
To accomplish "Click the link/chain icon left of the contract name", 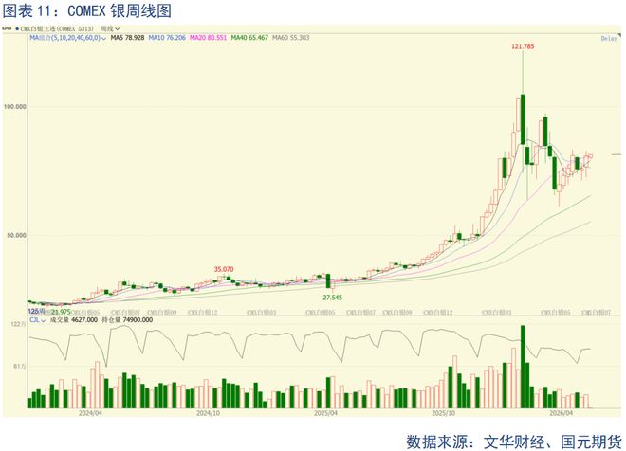I will (7, 28).
